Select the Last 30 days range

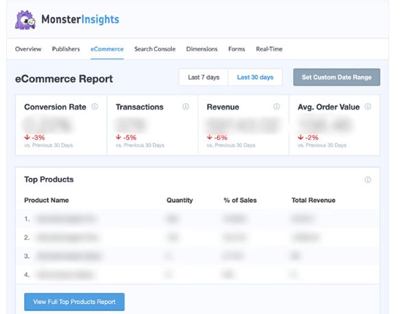253,77
